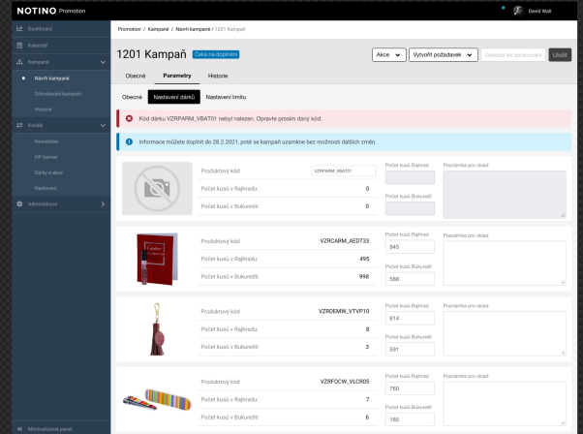The height and width of the screenshot is (434, 583).
Task: Switch to the Historie tab
Action: (218, 76)
